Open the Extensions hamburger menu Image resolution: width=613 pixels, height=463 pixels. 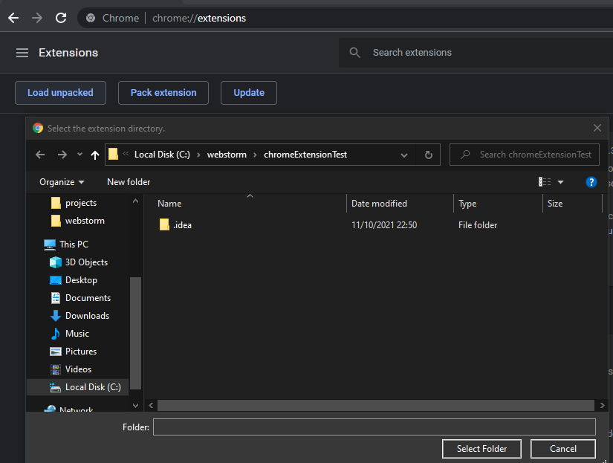point(22,53)
